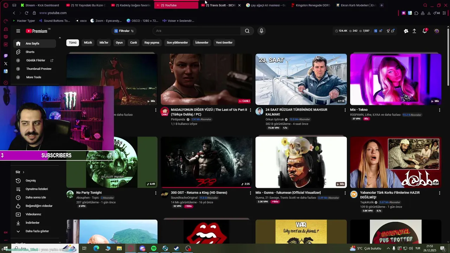Expand the Siz section chevron

[24, 172]
